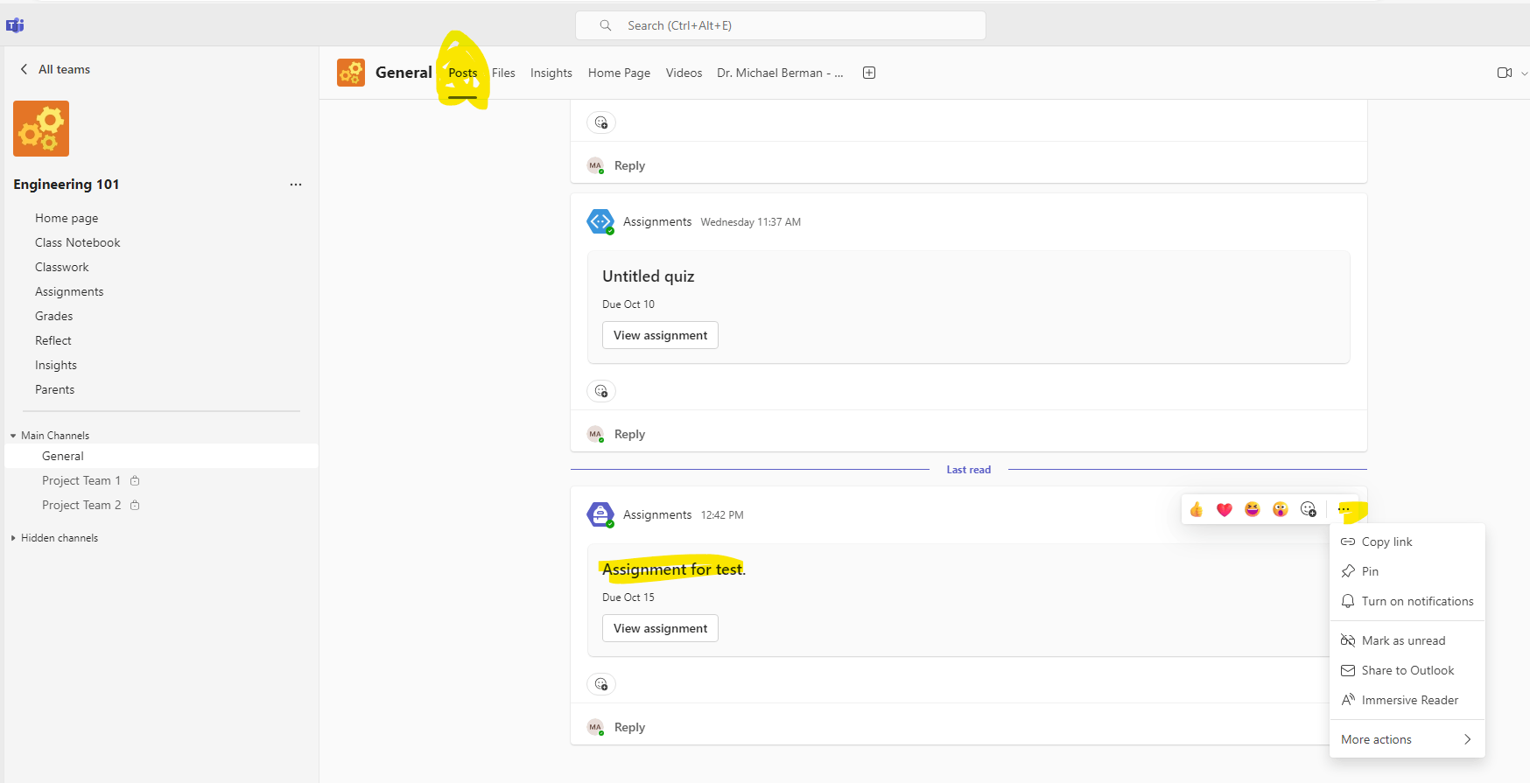This screenshot has height=783, width=1530.
Task: React with red heart emoji
Action: pyautogui.click(x=1225, y=509)
